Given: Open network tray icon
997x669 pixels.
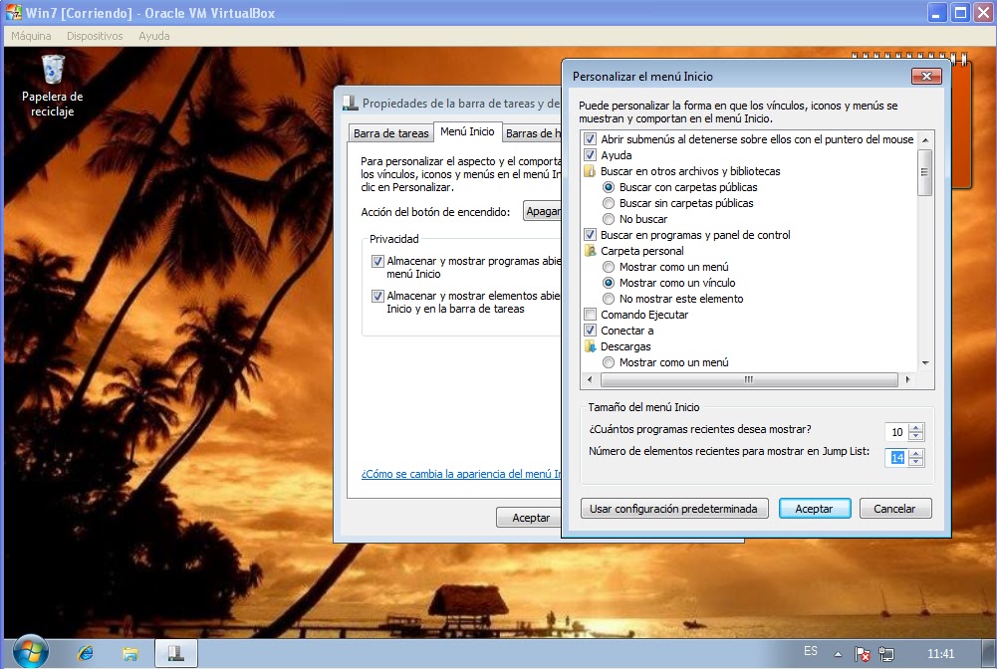Looking at the screenshot, I should (886, 654).
